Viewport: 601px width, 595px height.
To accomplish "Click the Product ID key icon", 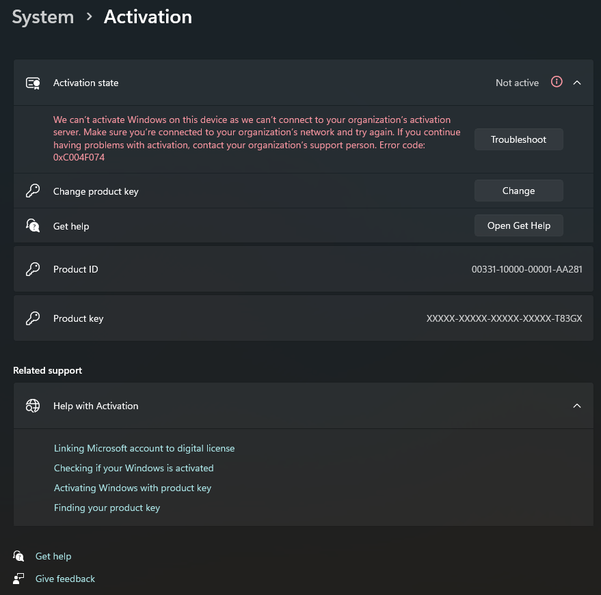I will click(x=33, y=269).
